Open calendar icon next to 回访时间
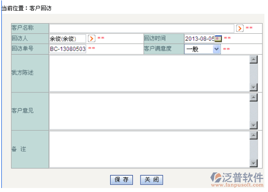Image resolution: width=268 pixels, height=192 pixels. (x=218, y=39)
